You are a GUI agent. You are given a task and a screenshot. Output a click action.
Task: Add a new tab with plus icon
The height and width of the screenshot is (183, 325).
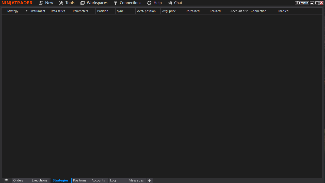(150, 180)
